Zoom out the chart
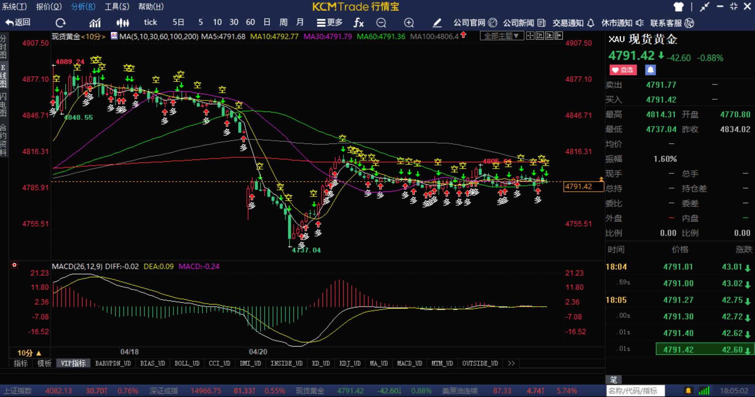The image size is (755, 397). click(381, 23)
